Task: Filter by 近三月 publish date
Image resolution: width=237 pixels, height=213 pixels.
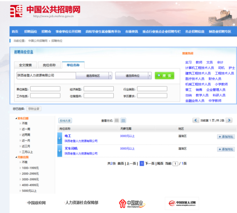Action: [26, 146]
